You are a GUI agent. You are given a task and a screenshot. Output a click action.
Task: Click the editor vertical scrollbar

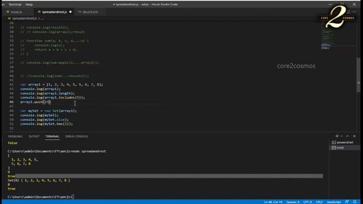pyautogui.click(x=358, y=75)
